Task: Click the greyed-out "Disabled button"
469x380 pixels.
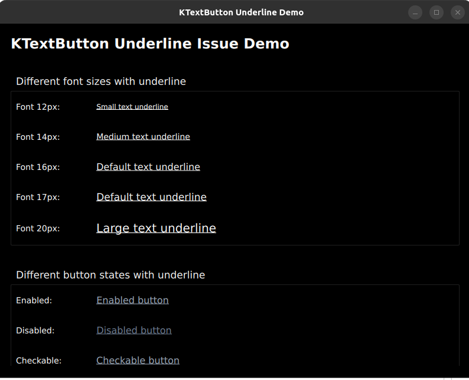Action: (x=134, y=330)
